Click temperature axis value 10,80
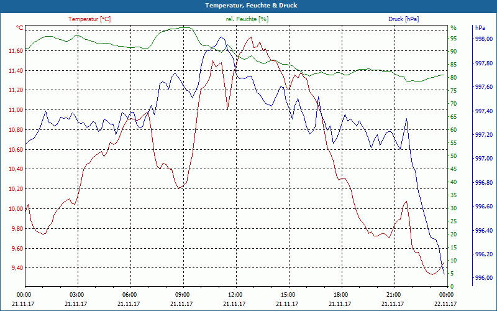The width and height of the screenshot is (497, 311). point(16,130)
